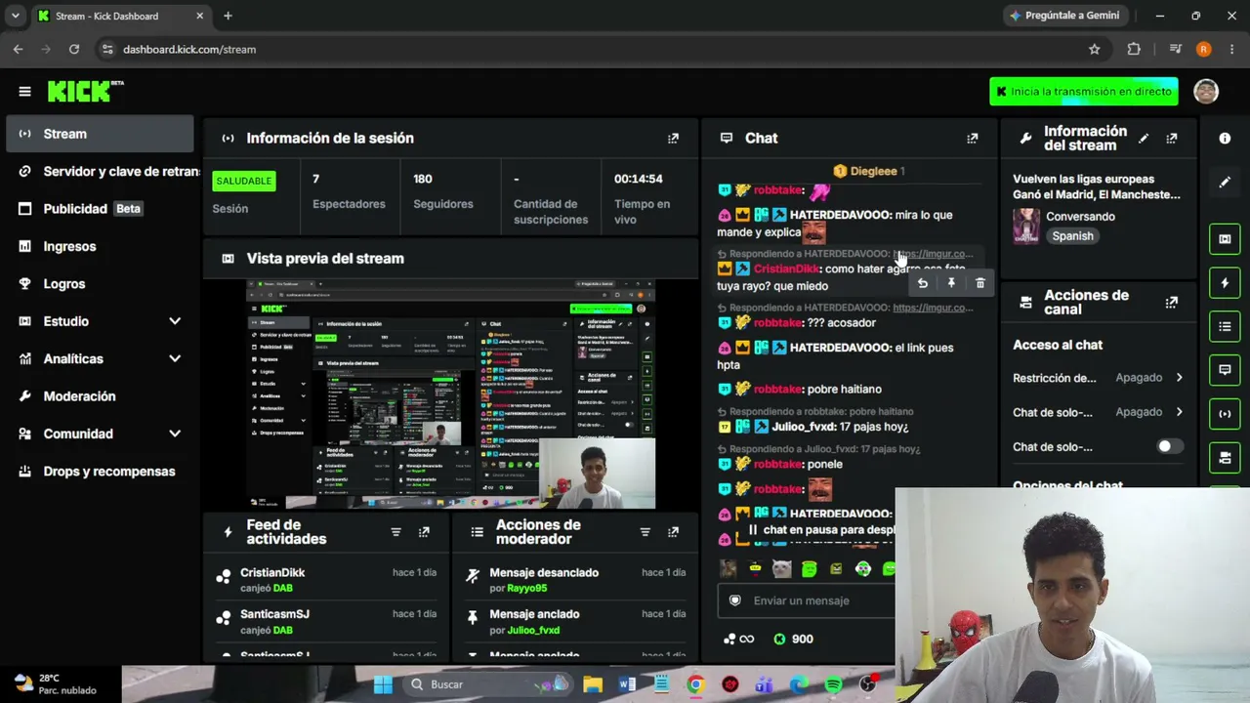Go to Stream in the sidebar
The image size is (1250, 703).
pos(100,134)
